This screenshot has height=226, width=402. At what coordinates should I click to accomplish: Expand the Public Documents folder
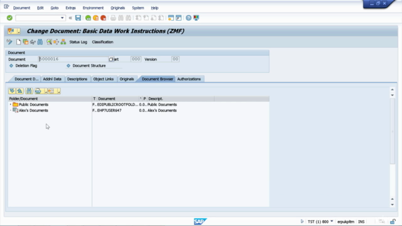click(10, 105)
